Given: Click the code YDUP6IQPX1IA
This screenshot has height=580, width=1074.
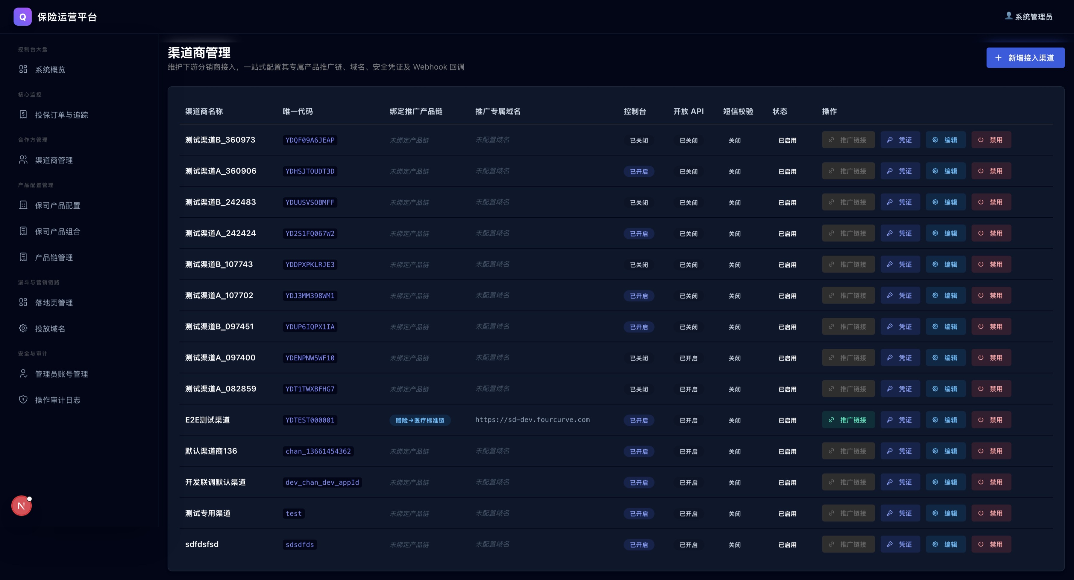Looking at the screenshot, I should coord(310,327).
